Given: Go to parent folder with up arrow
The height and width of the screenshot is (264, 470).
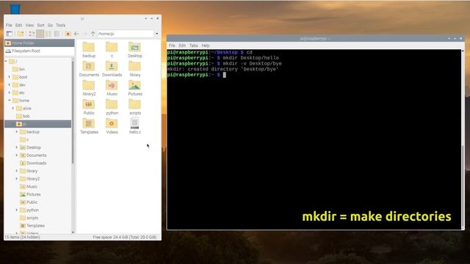Looking at the screenshot, I should 93,34.
